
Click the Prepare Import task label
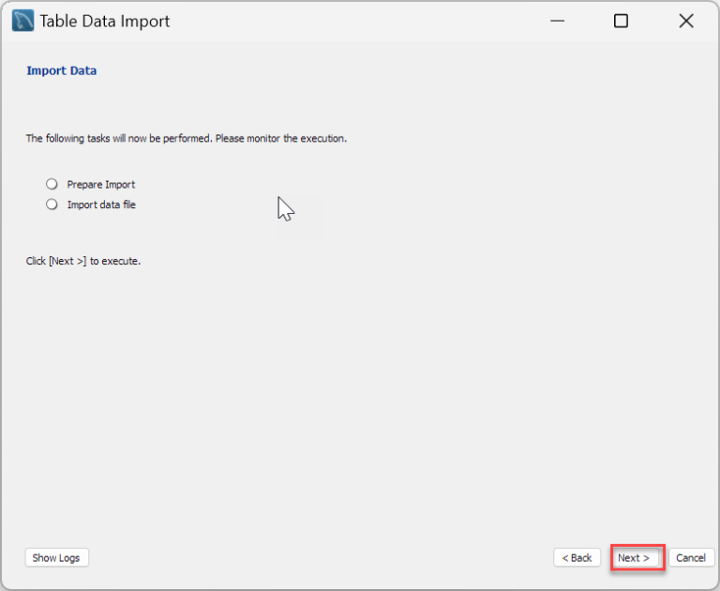101,185
